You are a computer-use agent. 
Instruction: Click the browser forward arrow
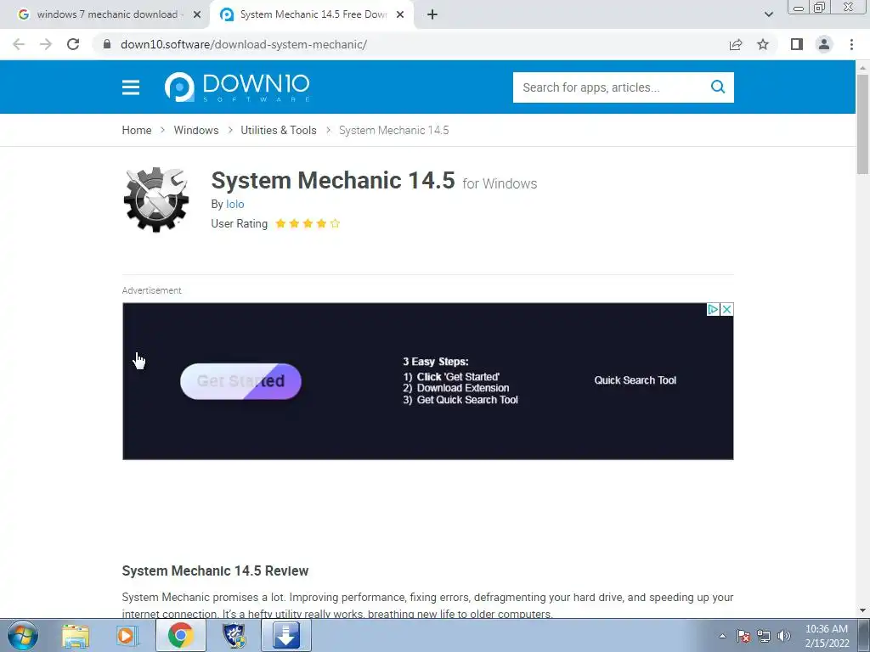click(x=46, y=44)
